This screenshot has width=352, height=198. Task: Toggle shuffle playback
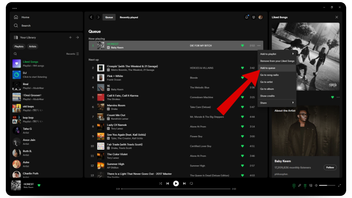click(161, 183)
